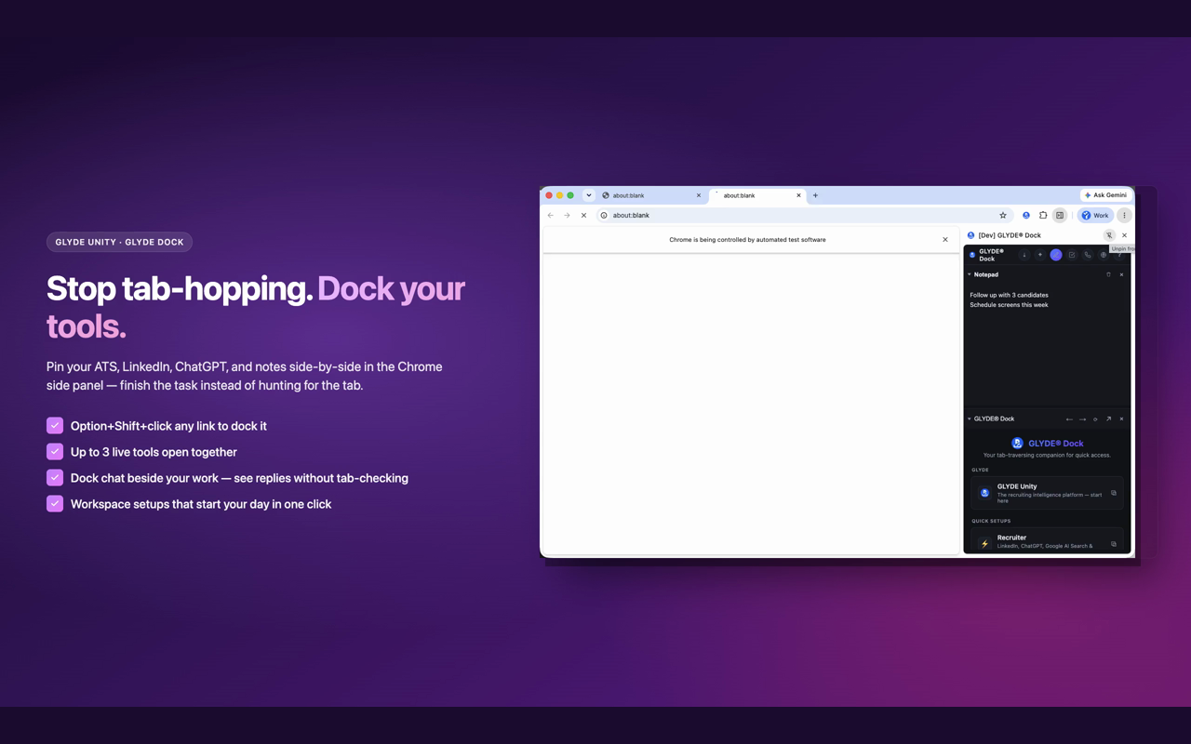The image size is (1191, 744).
Task: Close the first about:blank tab
Action: click(x=699, y=195)
